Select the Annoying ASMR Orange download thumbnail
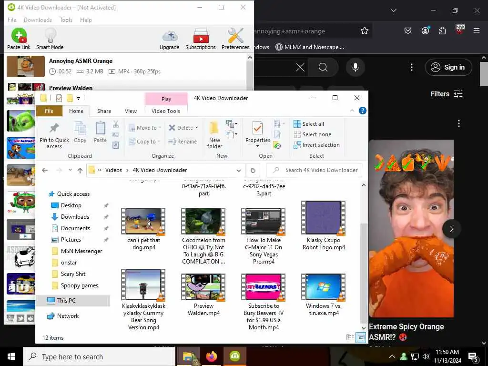488x366 pixels. (x=26, y=66)
